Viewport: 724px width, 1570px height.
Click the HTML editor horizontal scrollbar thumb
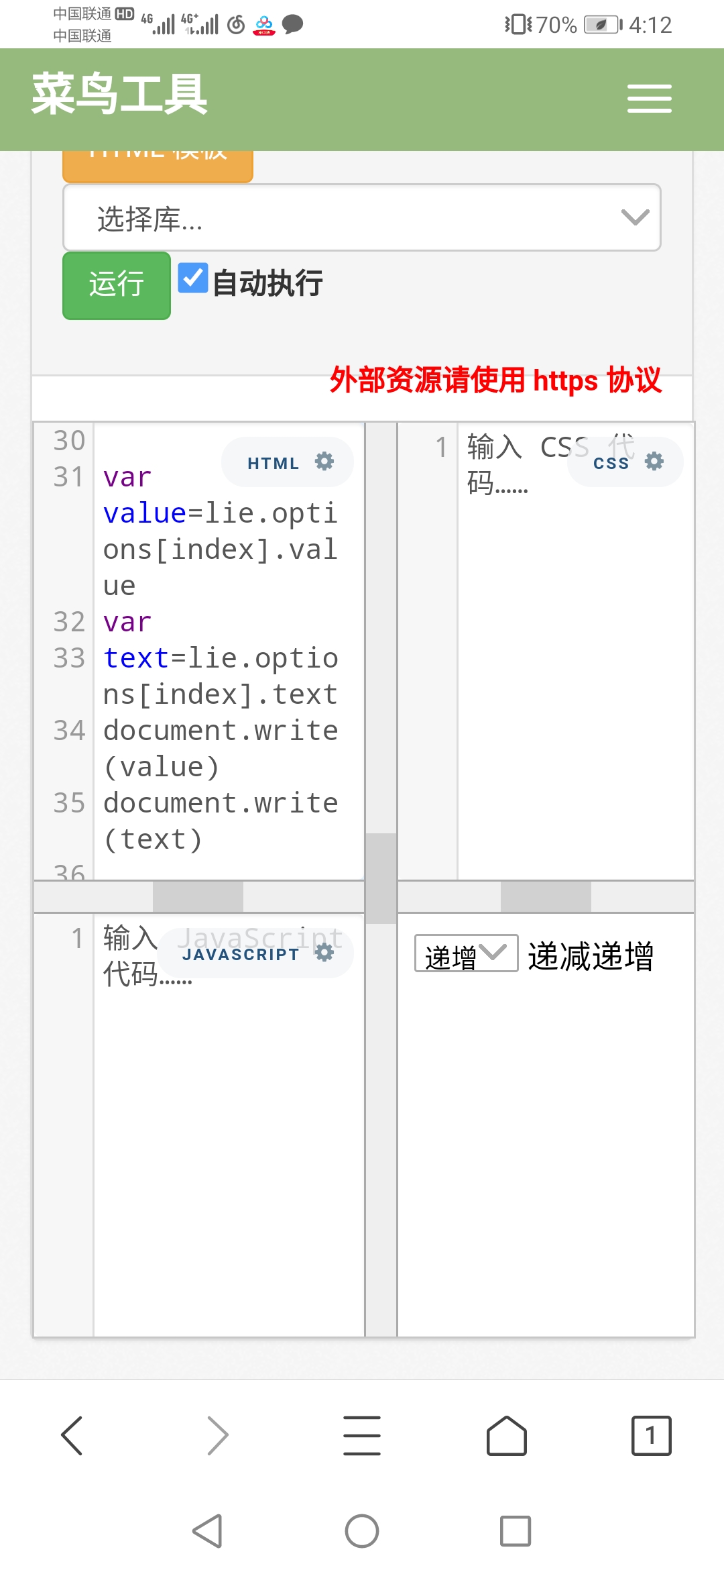coord(198,897)
